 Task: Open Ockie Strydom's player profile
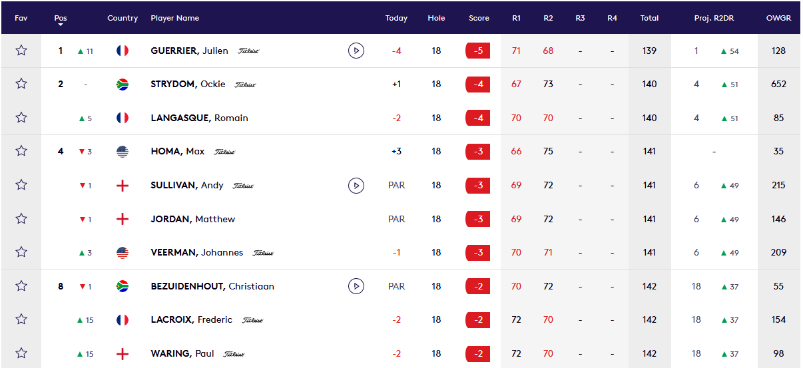[x=188, y=85]
